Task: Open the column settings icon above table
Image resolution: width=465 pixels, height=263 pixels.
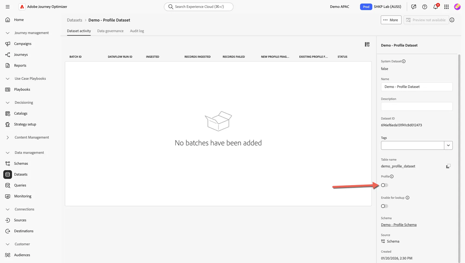Action: [367, 44]
